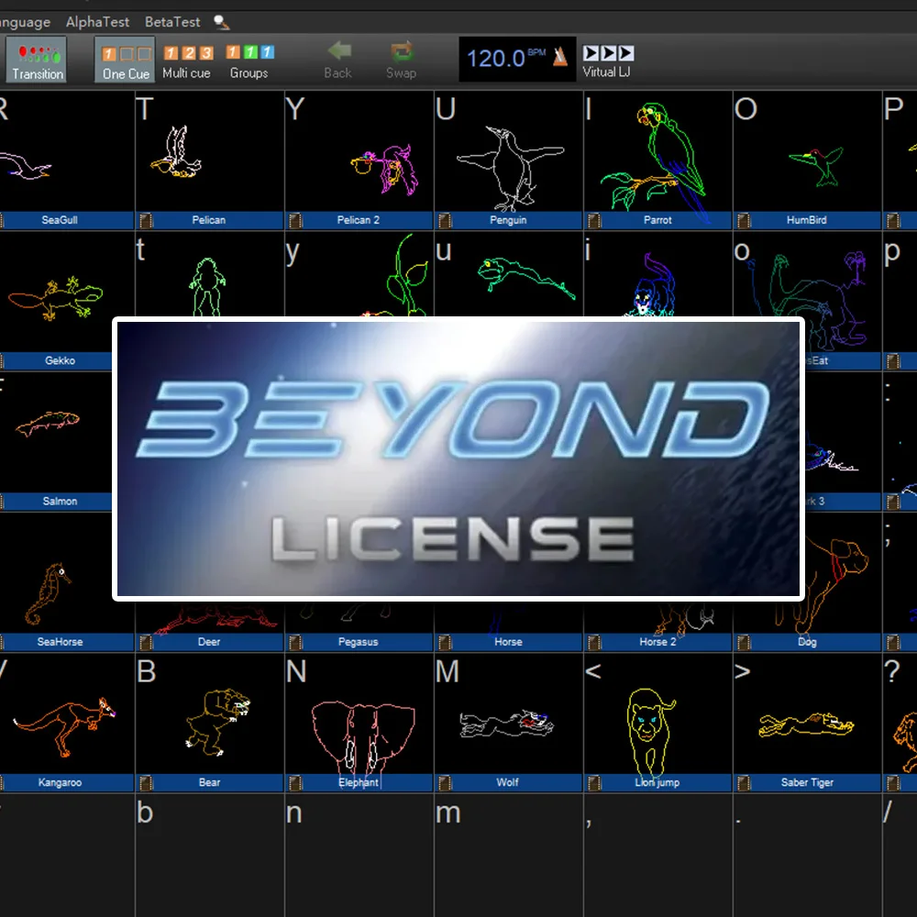
Task: Select the empty cue cell n
Action: click(x=359, y=855)
